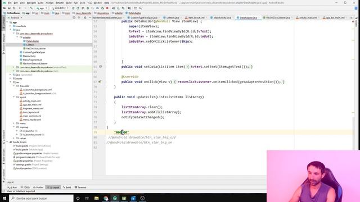Open File Explorer from taskbar
Image resolution: width=360 pixels, height=202 pixels.
pyautogui.click(x=96, y=198)
